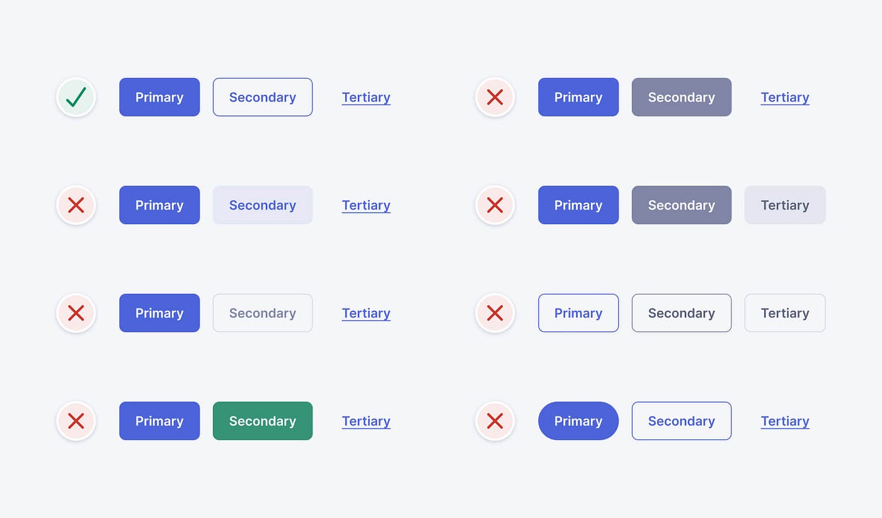The width and height of the screenshot is (882, 518).
Task: Click the red X beside the boxed Tertiary row
Action: (x=495, y=205)
